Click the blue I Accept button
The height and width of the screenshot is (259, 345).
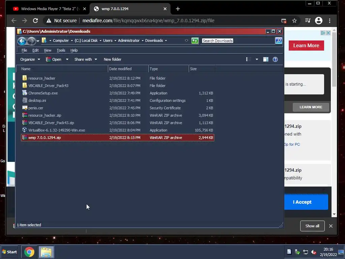[x=306, y=202]
